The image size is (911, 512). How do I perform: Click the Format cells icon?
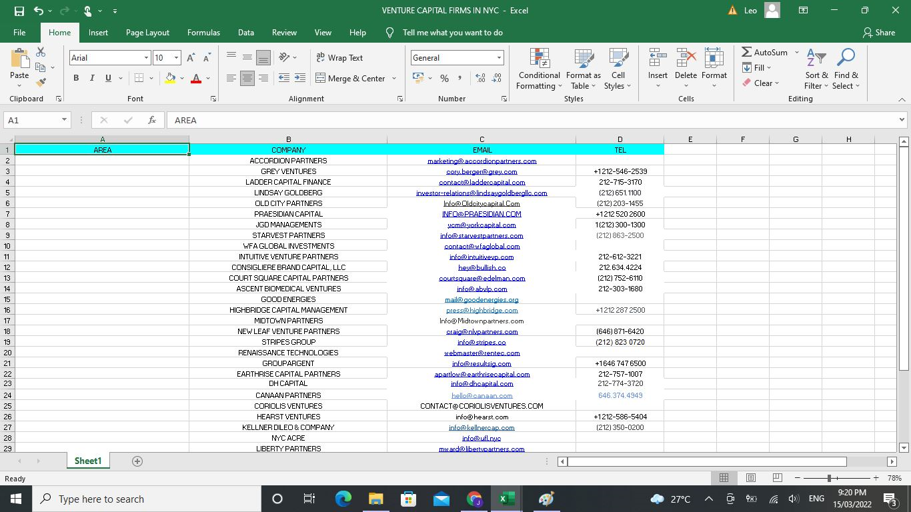pyautogui.click(x=714, y=59)
